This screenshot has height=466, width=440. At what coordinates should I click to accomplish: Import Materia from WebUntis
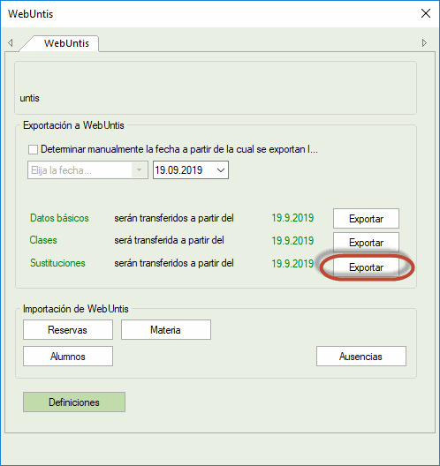coord(166,329)
